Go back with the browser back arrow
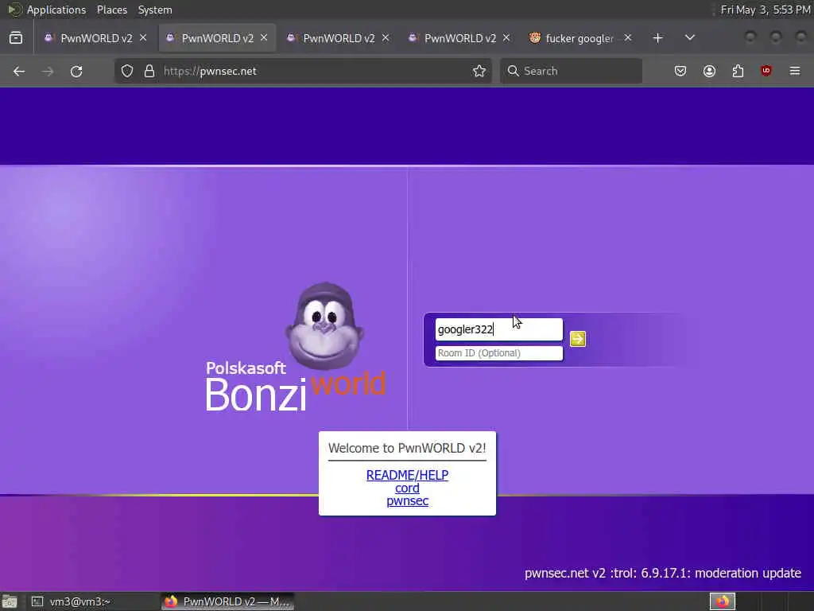Viewport: 814px width, 611px height. (x=19, y=71)
